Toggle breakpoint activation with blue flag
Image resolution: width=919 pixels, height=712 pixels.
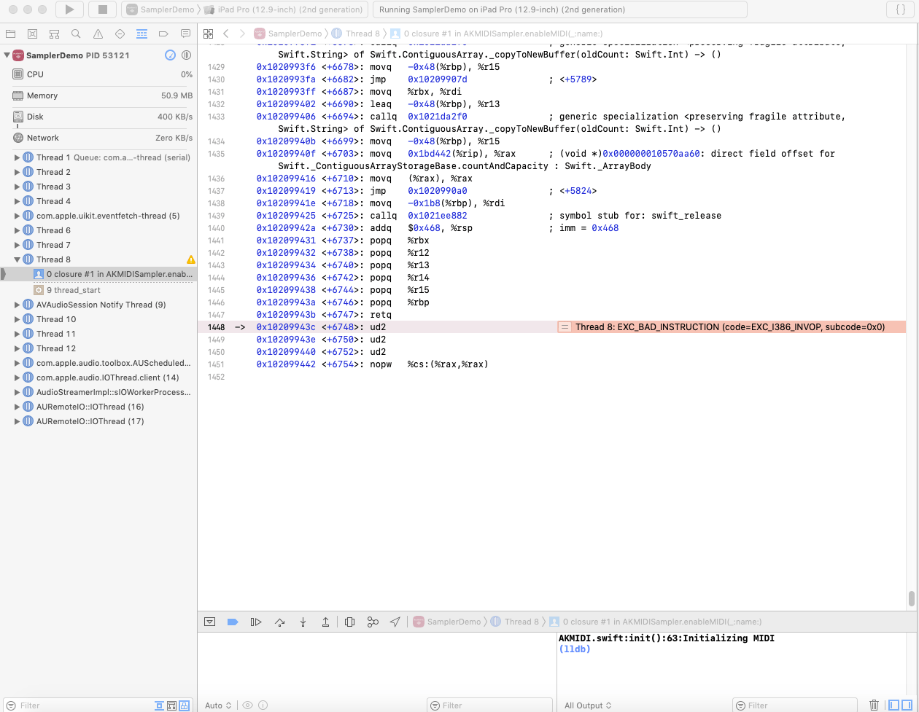click(233, 622)
